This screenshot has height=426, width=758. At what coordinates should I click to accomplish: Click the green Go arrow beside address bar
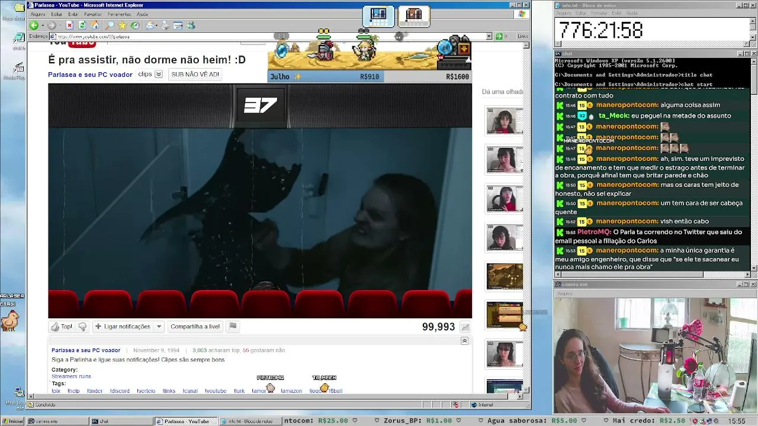point(500,37)
